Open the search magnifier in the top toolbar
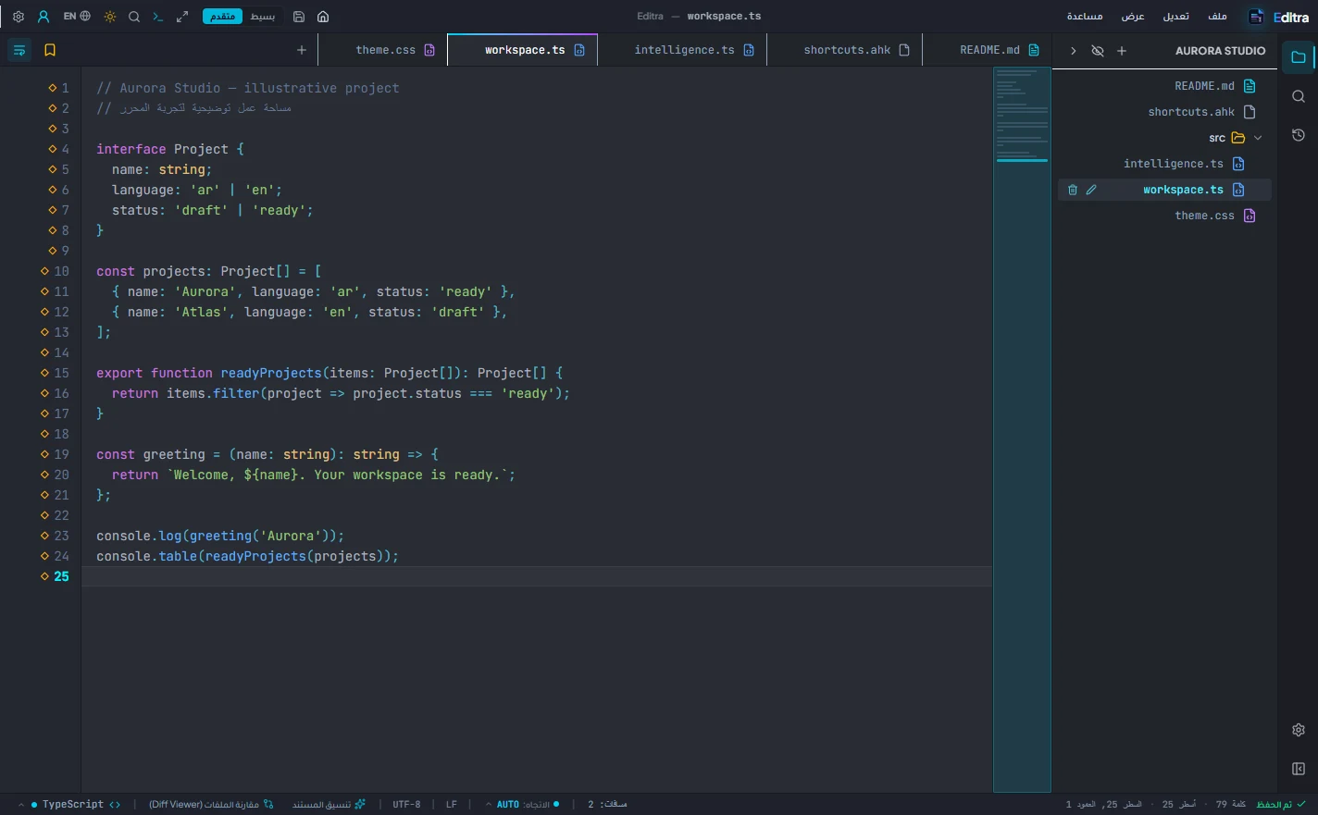The height and width of the screenshot is (815, 1318). tap(134, 17)
